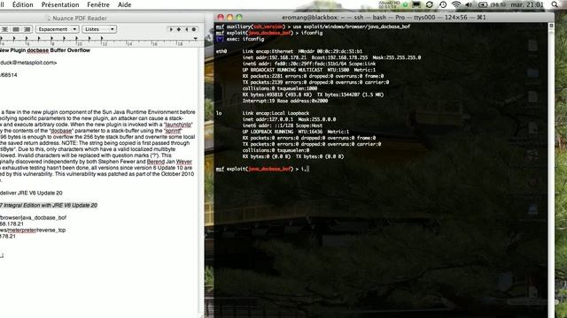Click the tab stop at ruler mark 10

pos(76,38)
